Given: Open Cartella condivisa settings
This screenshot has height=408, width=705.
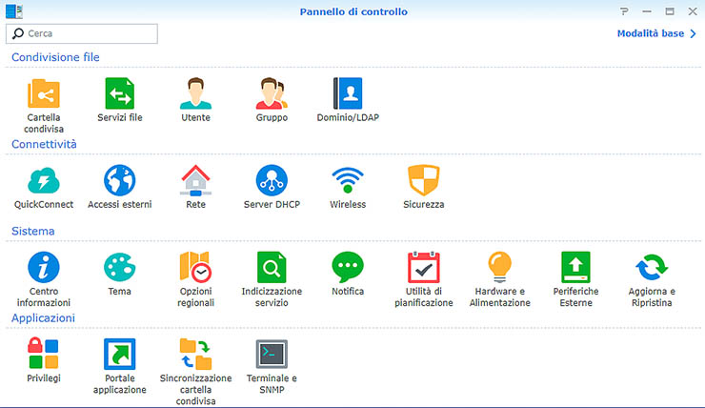Looking at the screenshot, I should click(x=44, y=93).
